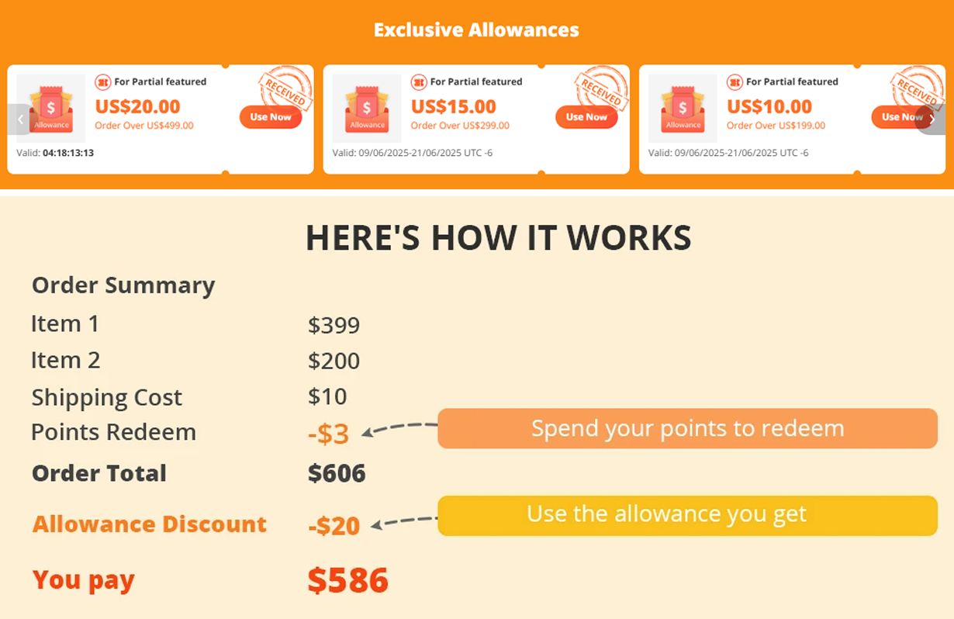
Task: Click Use Now on US$20.00 allowance
Action: [271, 117]
